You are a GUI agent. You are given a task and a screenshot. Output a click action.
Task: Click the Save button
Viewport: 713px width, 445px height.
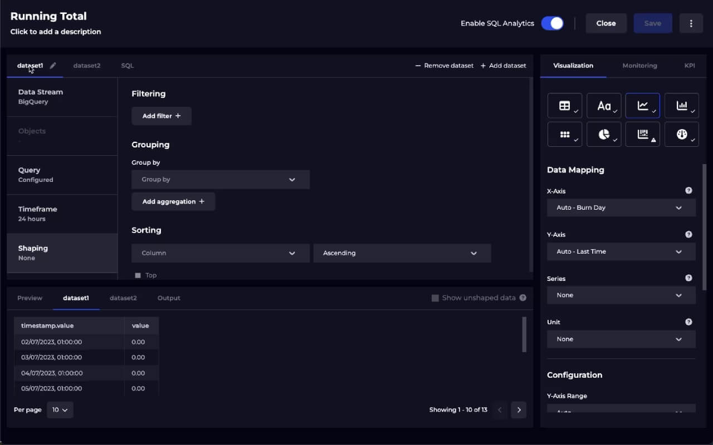pos(653,23)
